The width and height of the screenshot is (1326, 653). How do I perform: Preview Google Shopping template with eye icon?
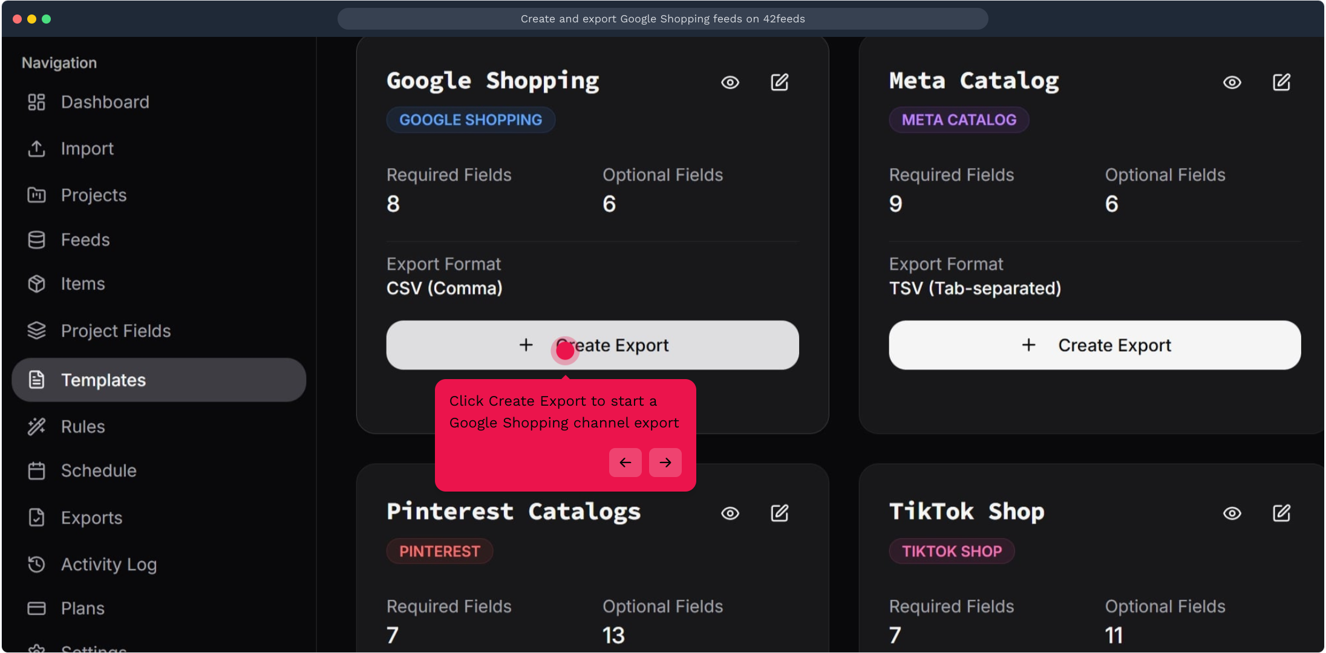click(730, 82)
